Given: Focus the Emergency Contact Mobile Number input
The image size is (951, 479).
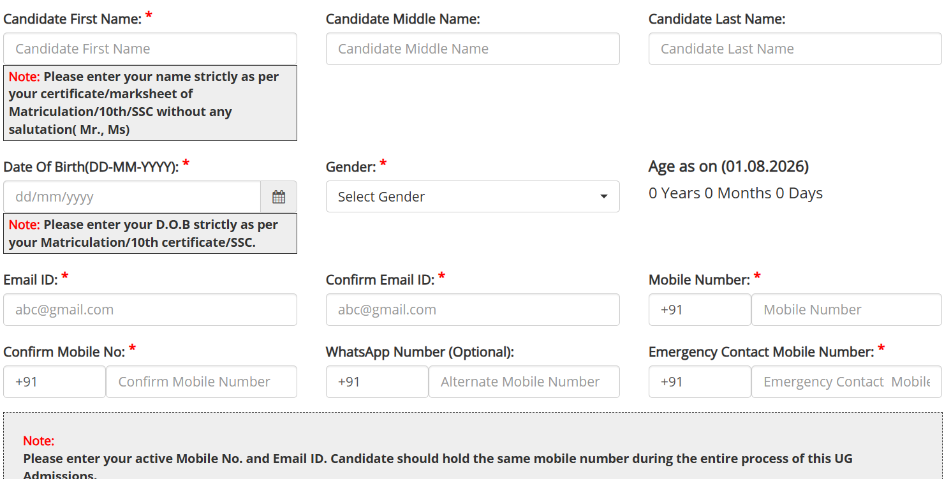Looking at the screenshot, I should pos(846,382).
